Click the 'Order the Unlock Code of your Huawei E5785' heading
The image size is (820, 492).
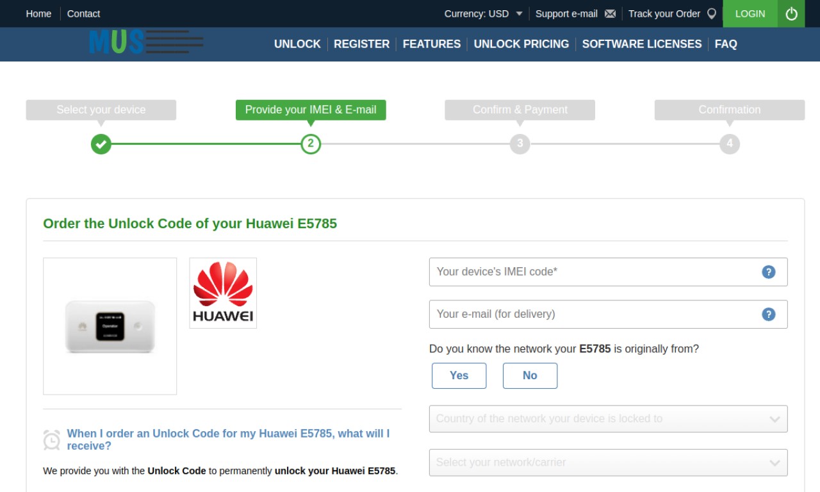click(190, 224)
